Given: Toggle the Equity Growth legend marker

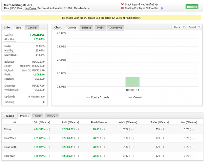Looking at the screenshot, I should pos(88,97).
